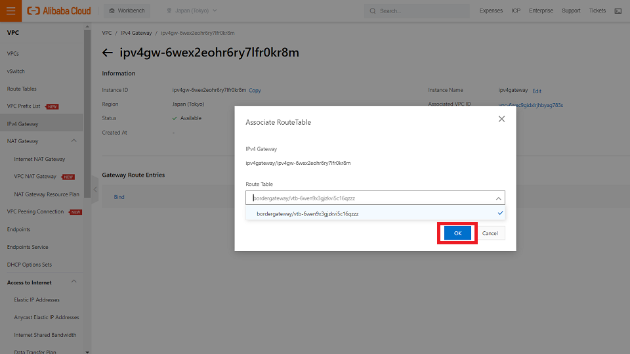630x354 pixels.
Task: Confirm with the OK button
Action: pyautogui.click(x=457, y=233)
